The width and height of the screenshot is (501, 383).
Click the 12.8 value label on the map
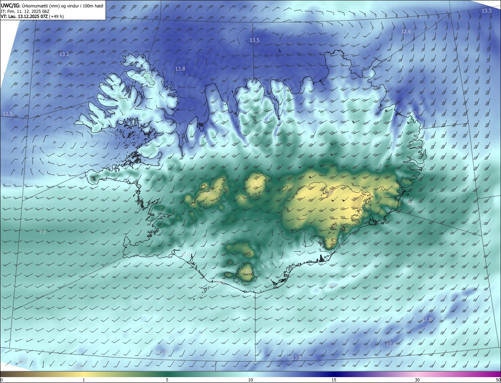point(427,320)
